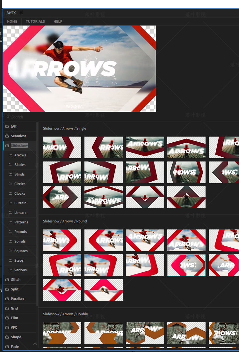
Task: Select second thumbnail in Arrows / Double
Action: tap(104, 333)
